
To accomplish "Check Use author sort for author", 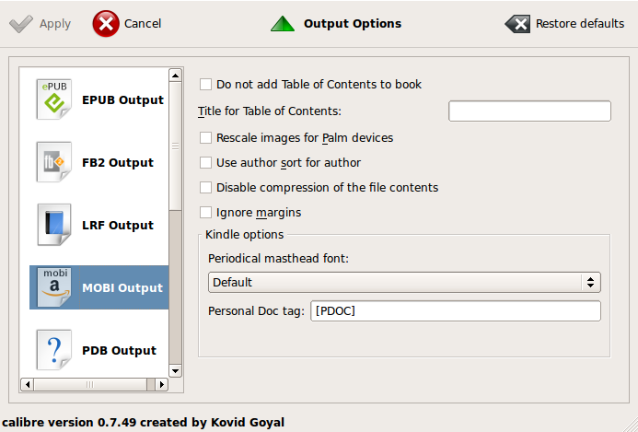I will pos(205,163).
